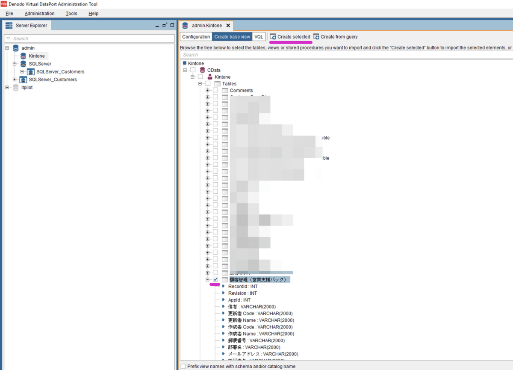
Task: Click the CData catalog icon
Action: click(203, 70)
